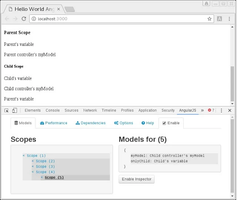
Task: Click the Chrome user profile icon
Action: click(206, 3)
